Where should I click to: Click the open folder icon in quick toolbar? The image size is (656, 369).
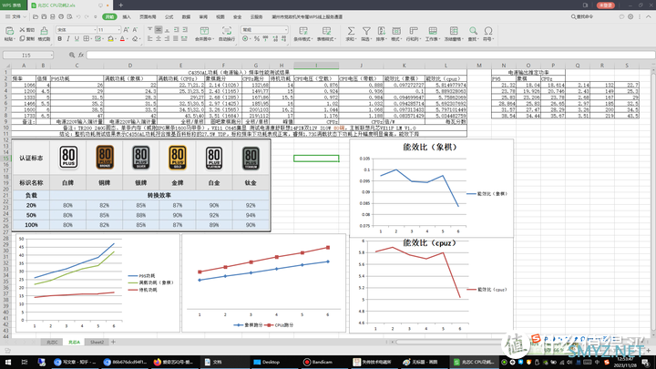click(36, 16)
